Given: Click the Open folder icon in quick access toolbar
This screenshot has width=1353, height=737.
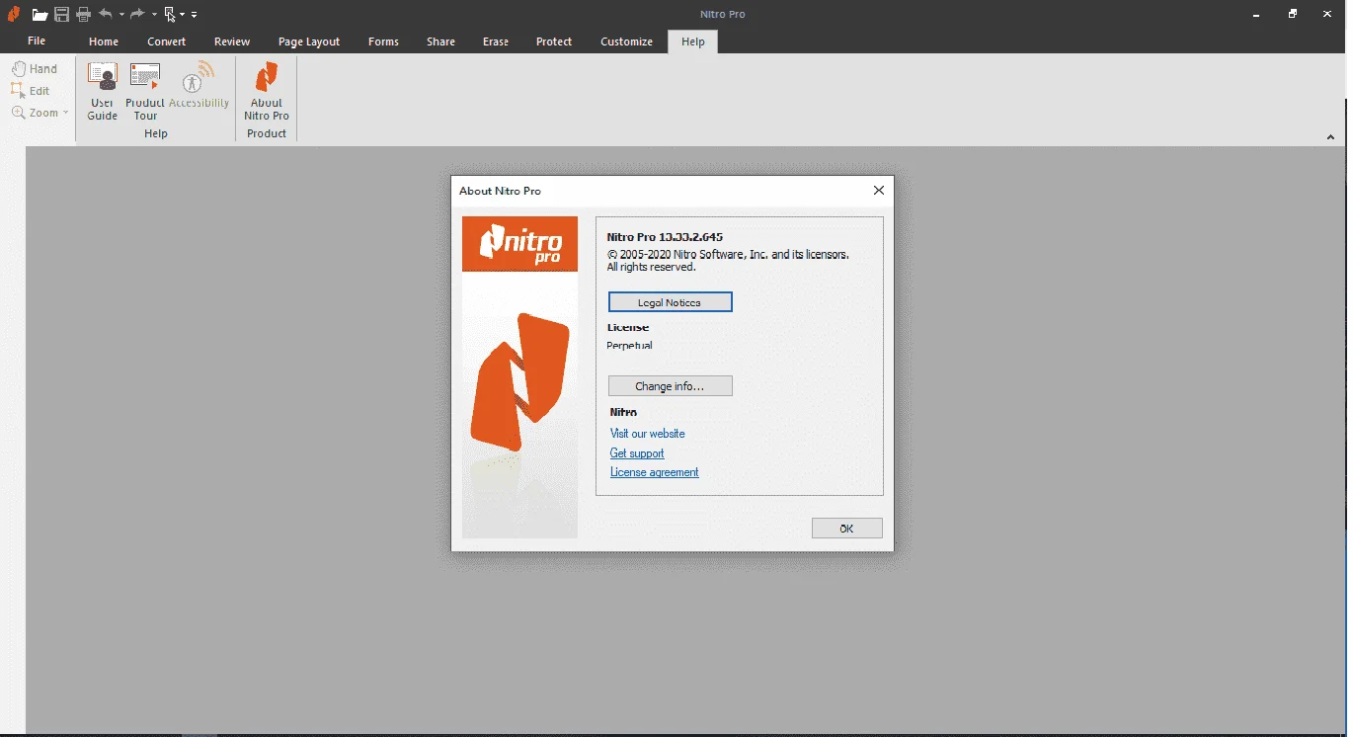Looking at the screenshot, I should 40,14.
